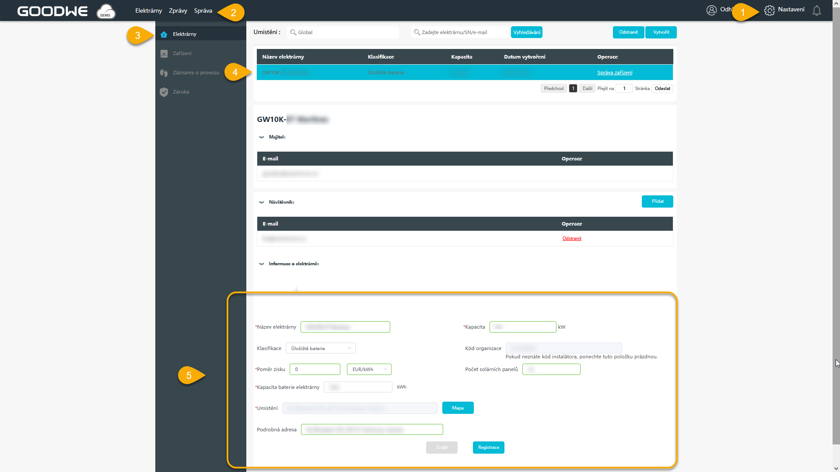Click the Datum vytvoření column header
The width and height of the screenshot is (840, 472).
525,57
